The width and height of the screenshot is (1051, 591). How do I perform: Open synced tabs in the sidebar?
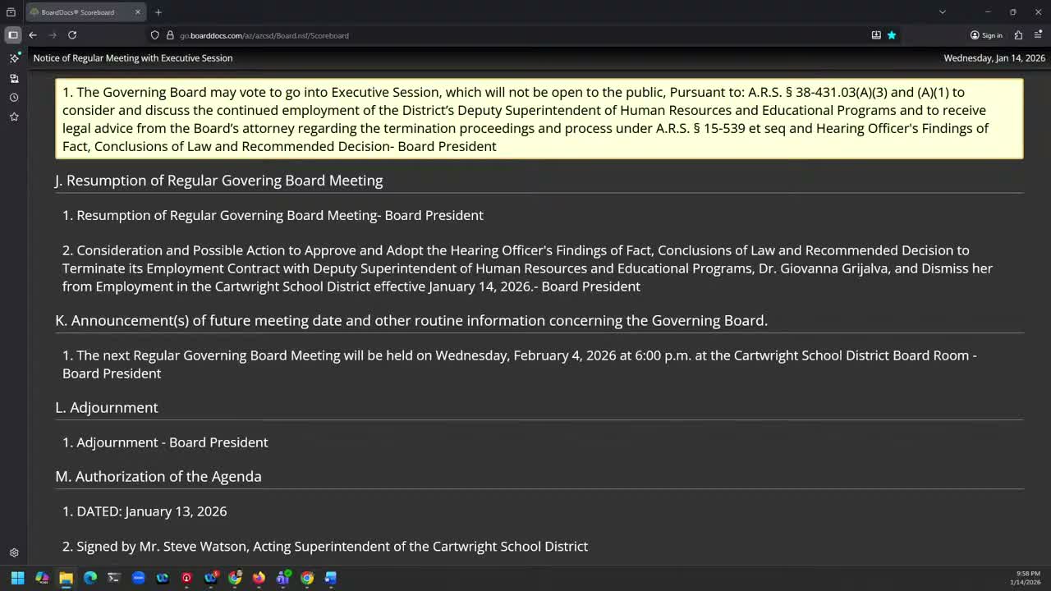tap(14, 78)
